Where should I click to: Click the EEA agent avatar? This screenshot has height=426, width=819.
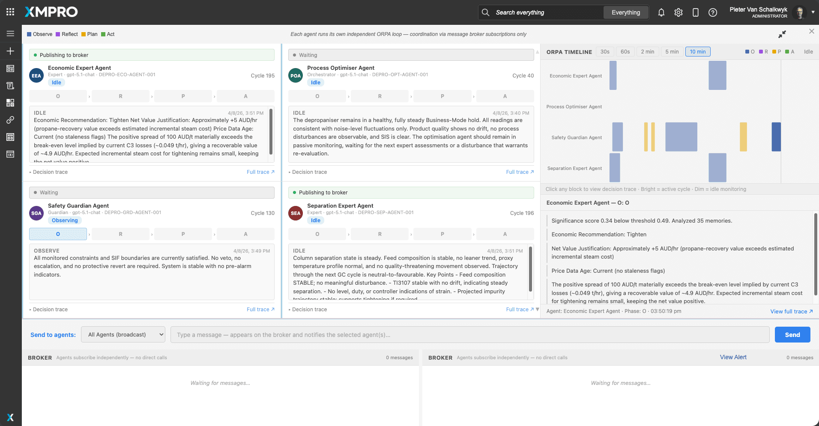pos(36,76)
